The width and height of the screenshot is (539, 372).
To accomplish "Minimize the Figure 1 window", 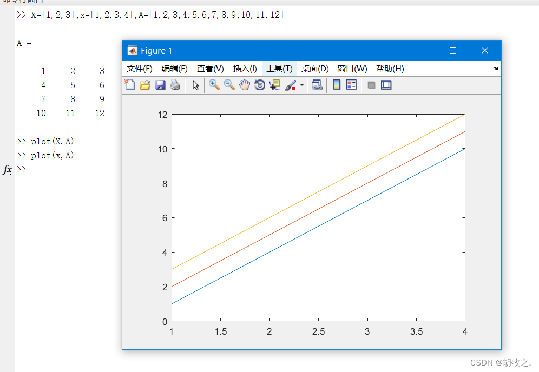I will tap(422, 50).
